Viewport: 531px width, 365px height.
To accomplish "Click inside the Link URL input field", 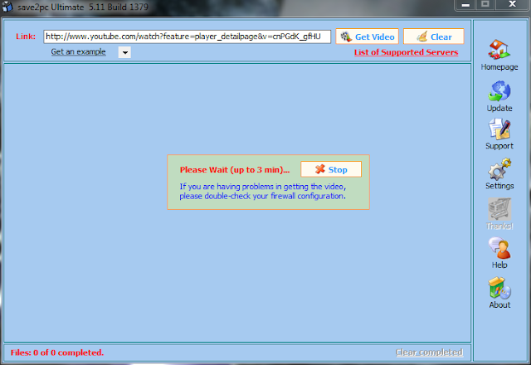I will click(187, 36).
